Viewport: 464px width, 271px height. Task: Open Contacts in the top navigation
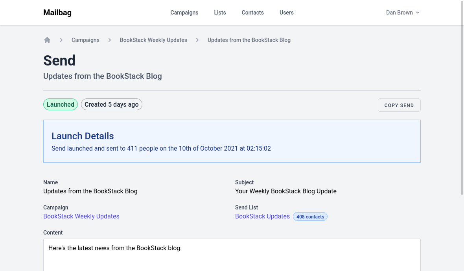tap(252, 13)
